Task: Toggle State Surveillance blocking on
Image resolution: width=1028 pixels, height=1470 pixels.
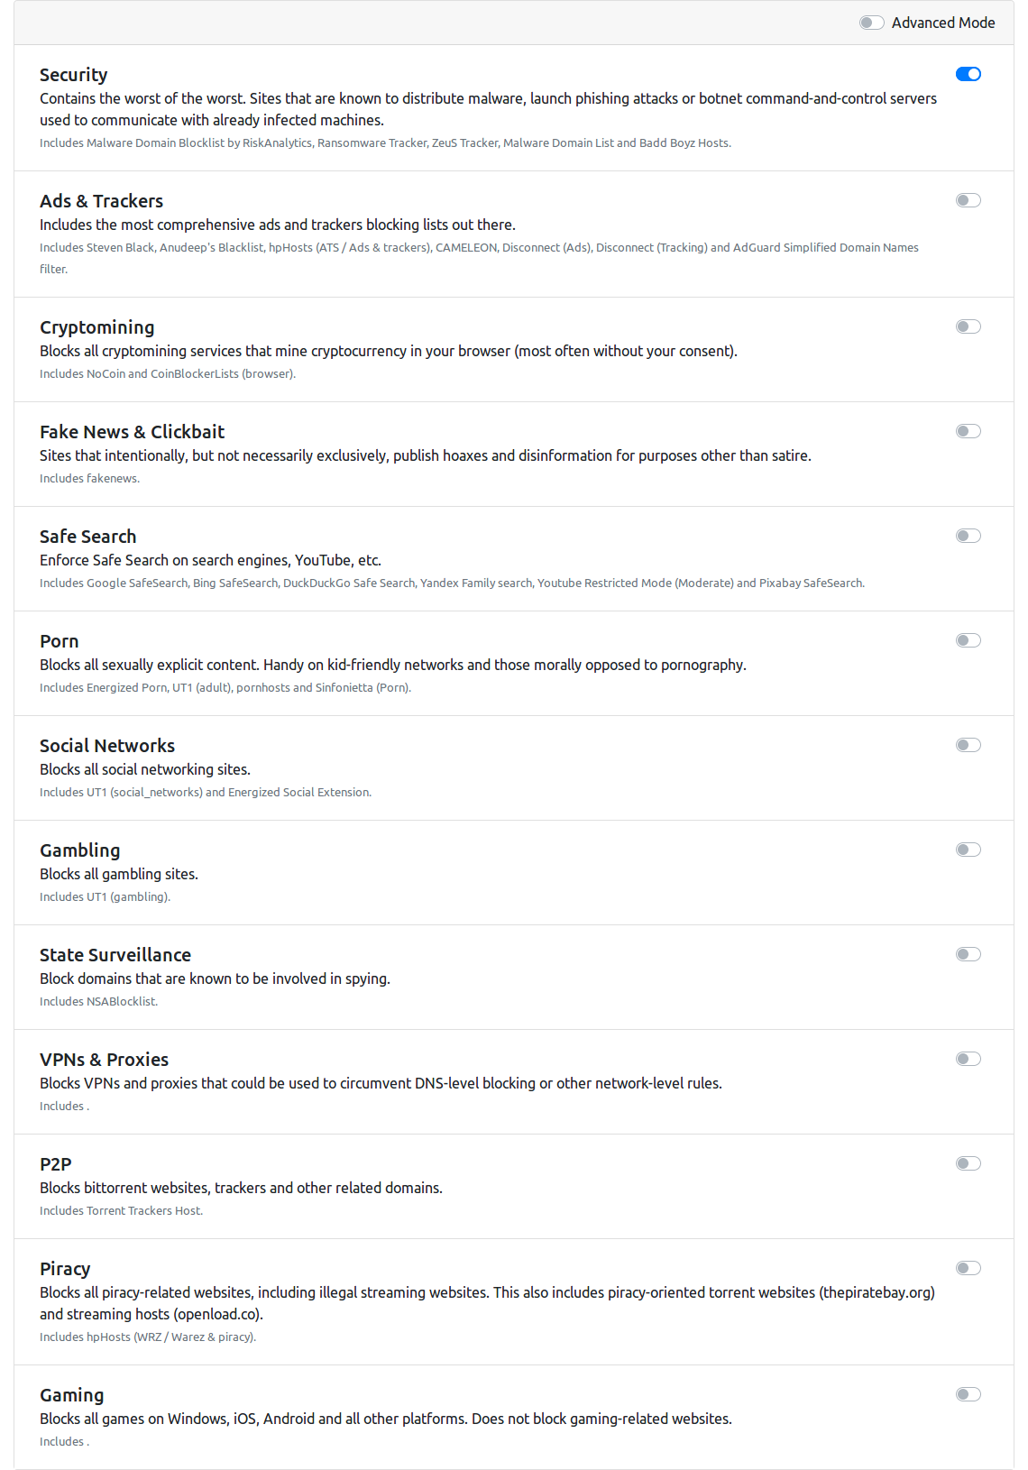Action: 968,954
